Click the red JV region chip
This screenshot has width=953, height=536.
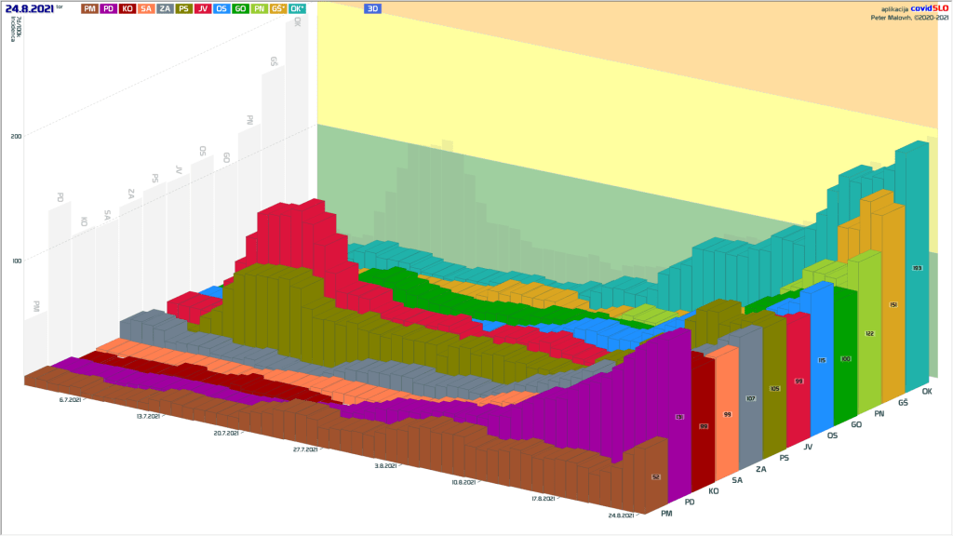203,7
